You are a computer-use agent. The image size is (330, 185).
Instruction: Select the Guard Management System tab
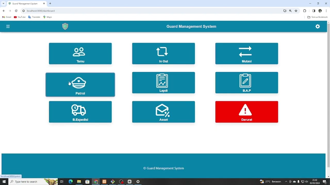[x=27, y=4]
